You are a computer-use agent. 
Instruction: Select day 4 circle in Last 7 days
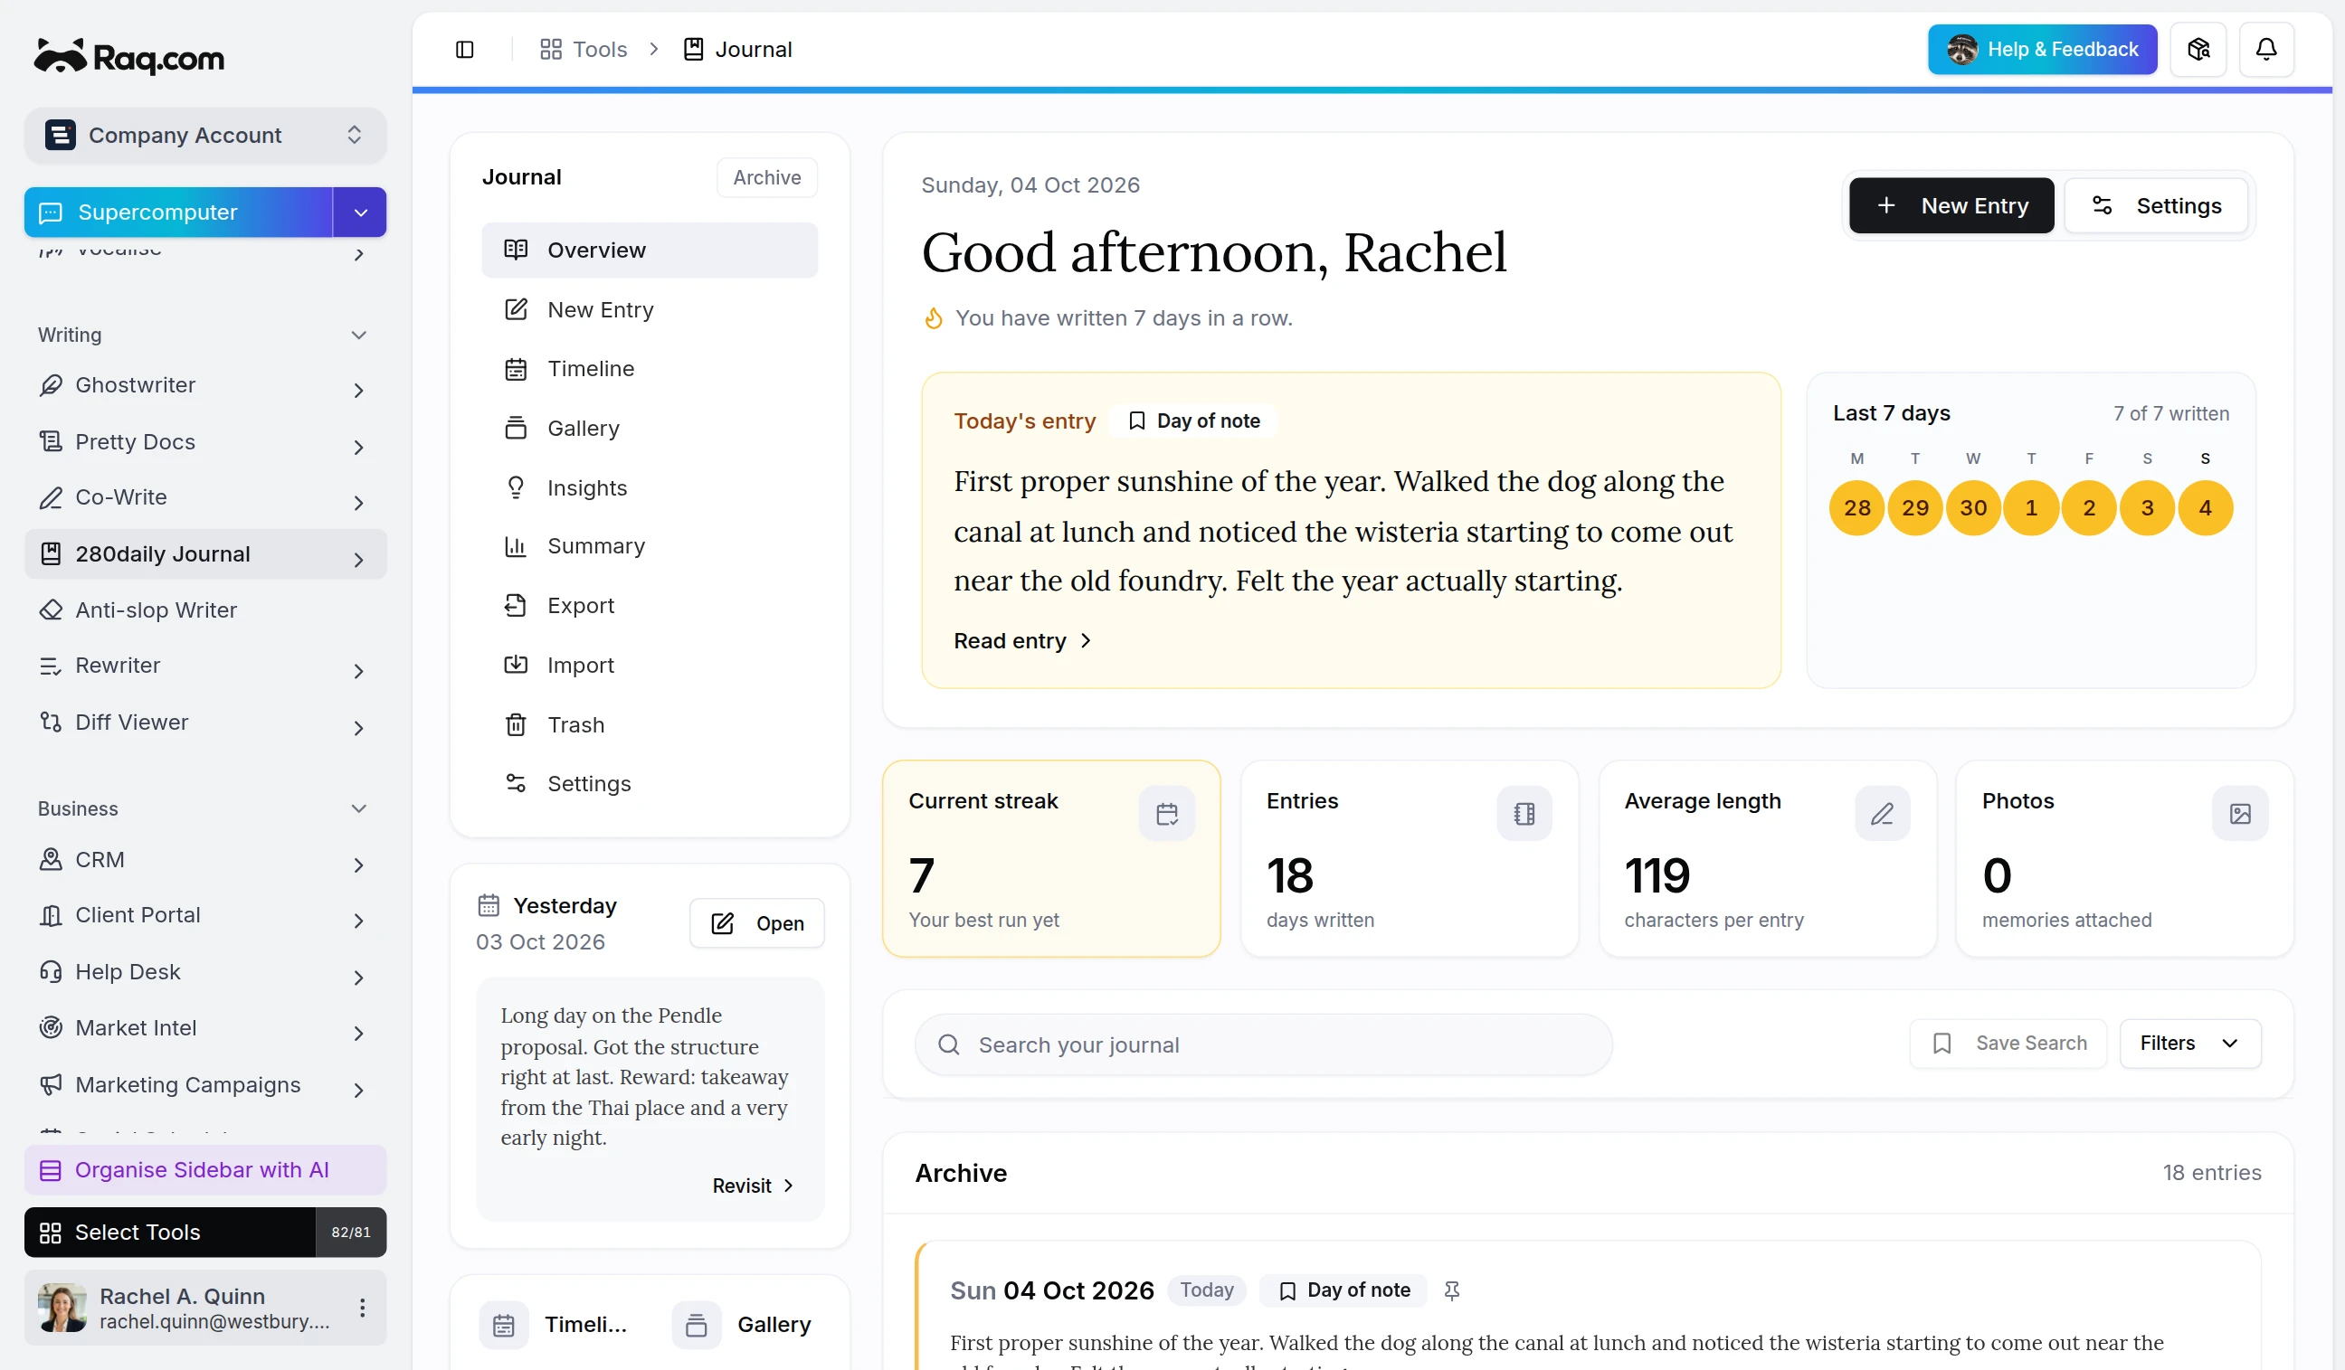tap(2205, 508)
